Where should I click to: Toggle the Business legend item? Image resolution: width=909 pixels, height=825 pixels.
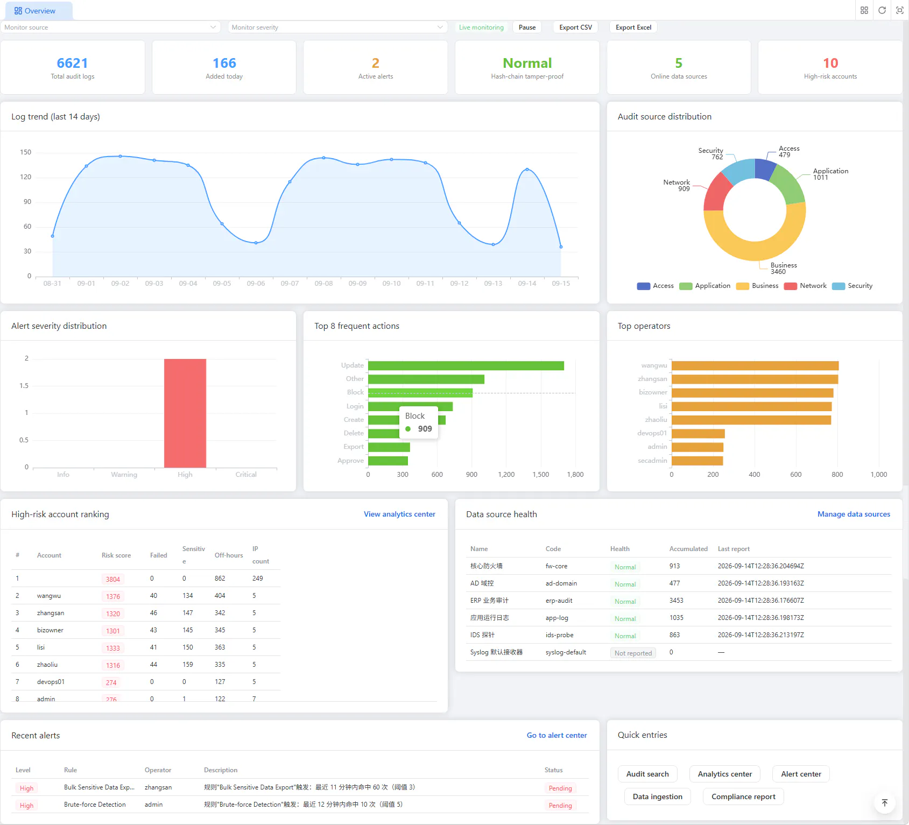coord(757,286)
